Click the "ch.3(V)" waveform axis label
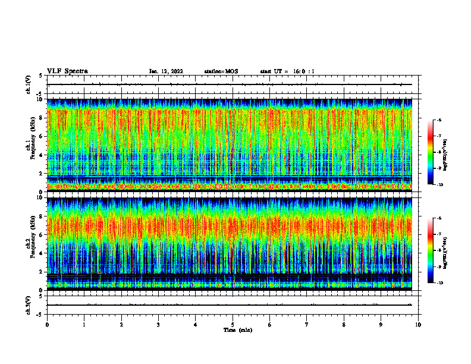This screenshot has width=471, height=364. [x=29, y=305]
